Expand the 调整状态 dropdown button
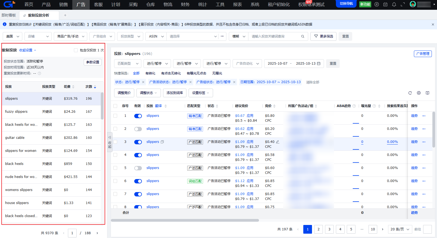The image size is (437, 238). [149, 93]
